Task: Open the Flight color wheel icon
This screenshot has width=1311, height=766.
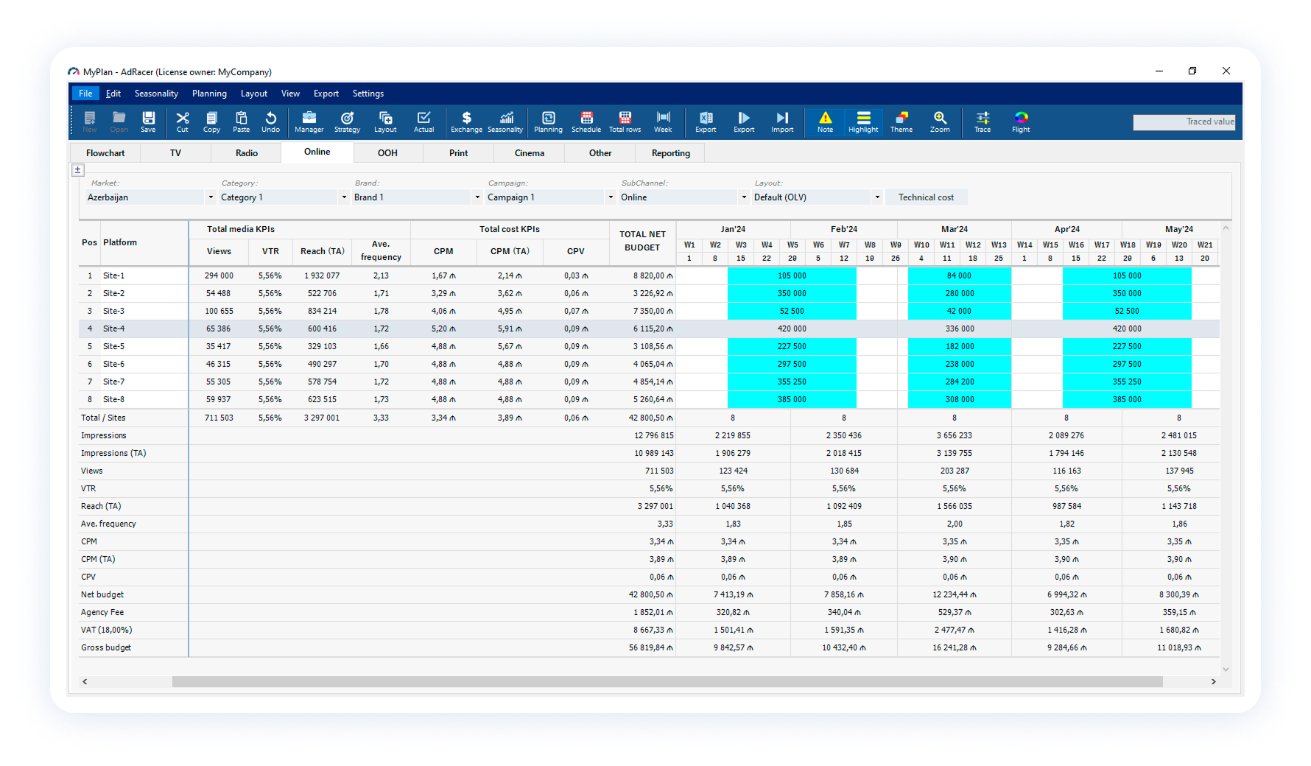Action: (x=1021, y=122)
